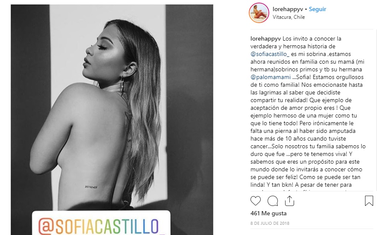View the Vitacura, Chile location page

tap(289, 17)
